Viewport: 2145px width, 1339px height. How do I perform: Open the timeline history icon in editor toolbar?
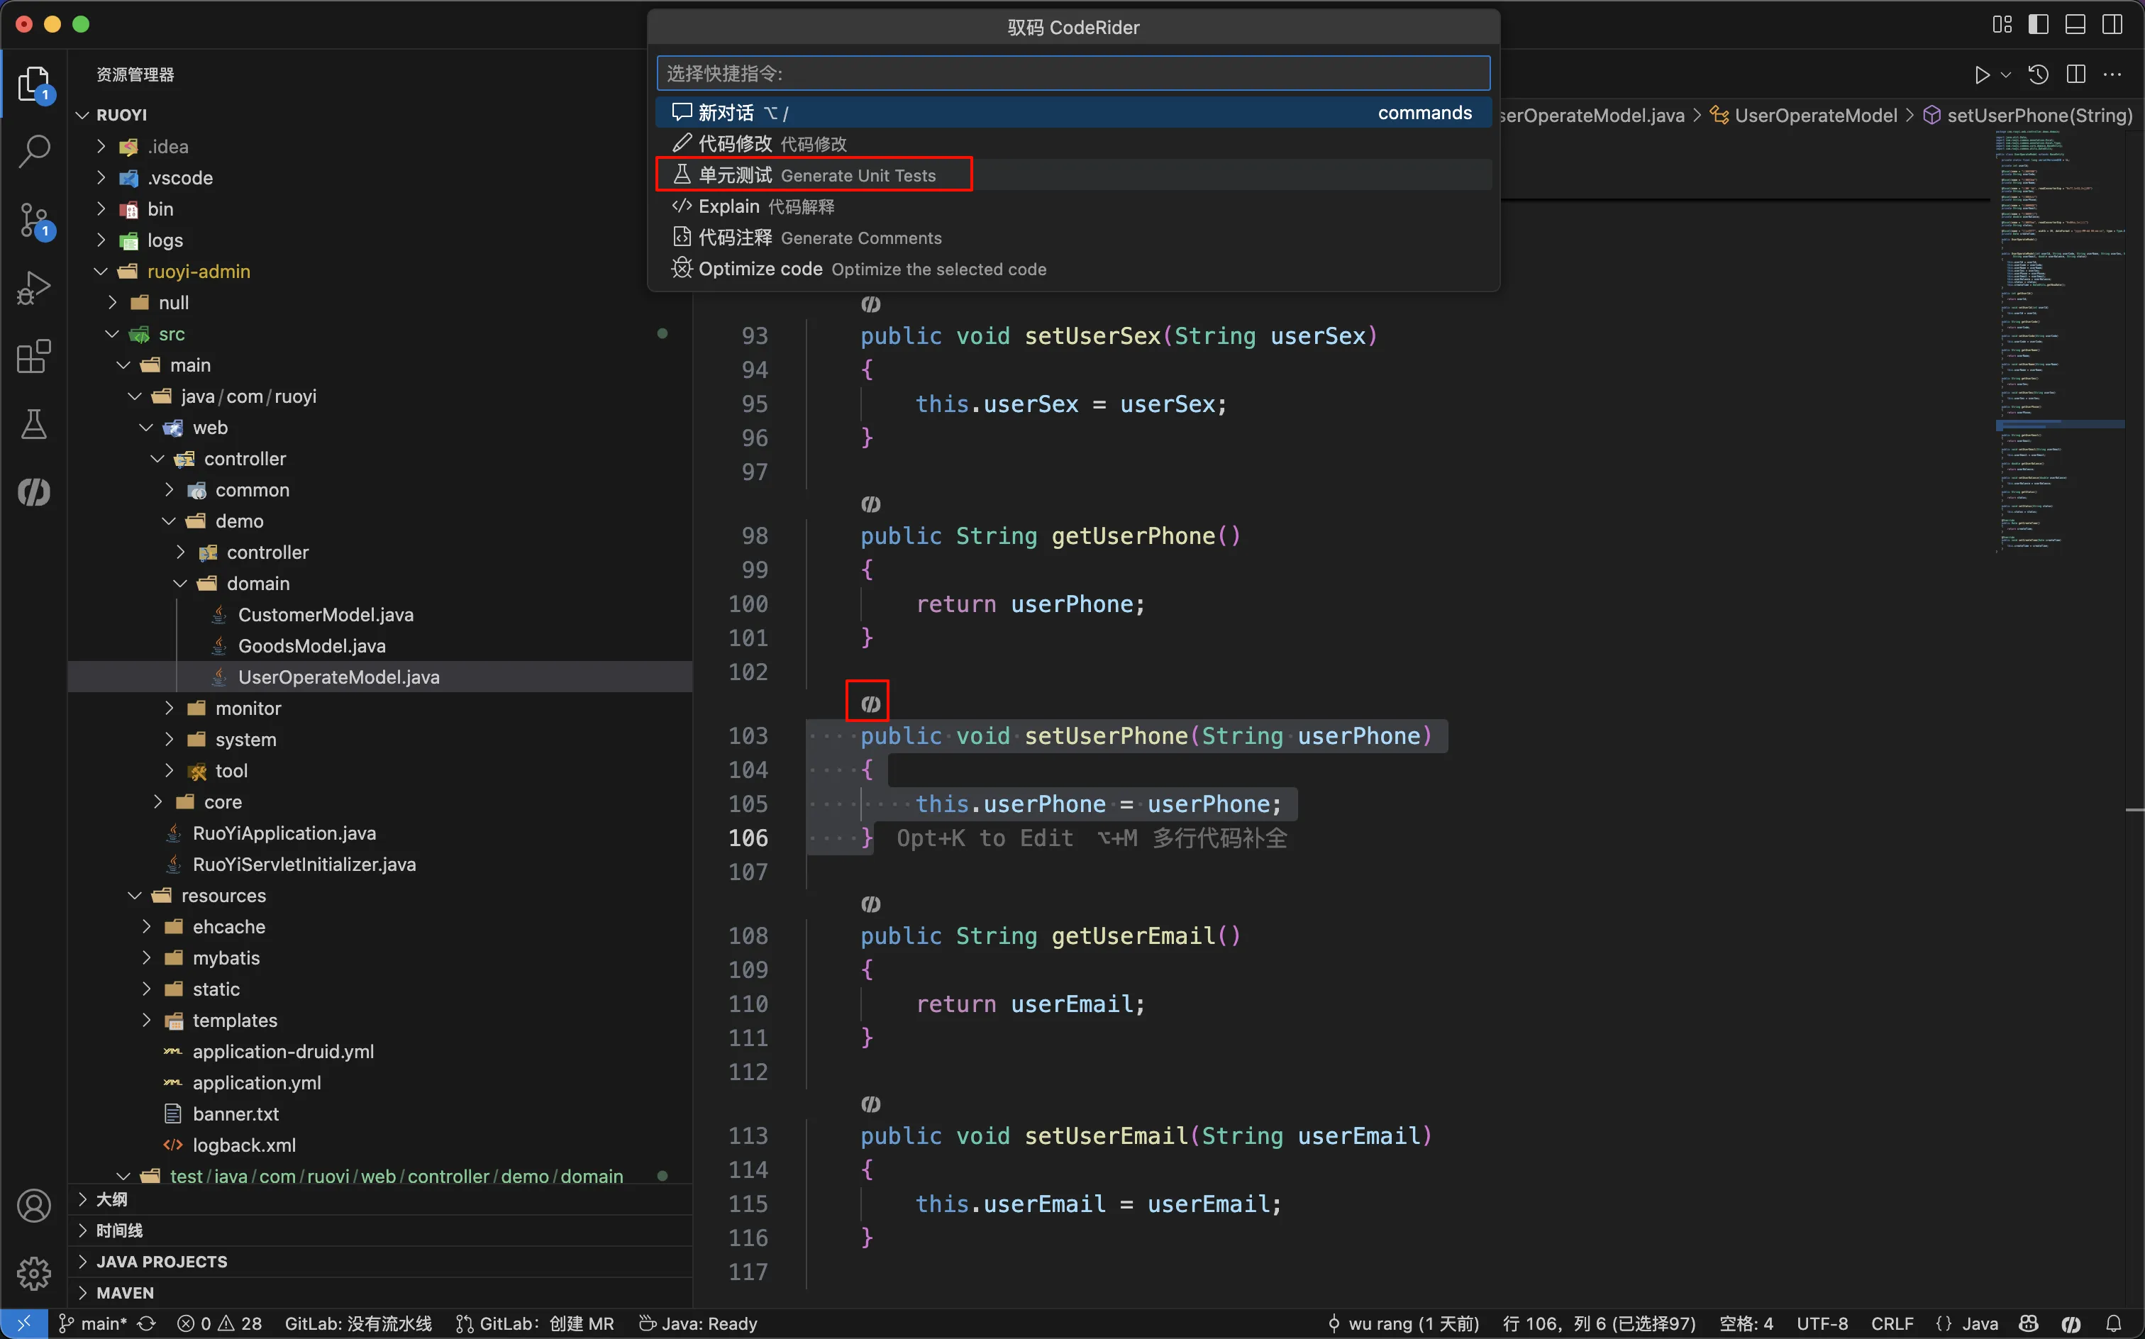[2038, 75]
